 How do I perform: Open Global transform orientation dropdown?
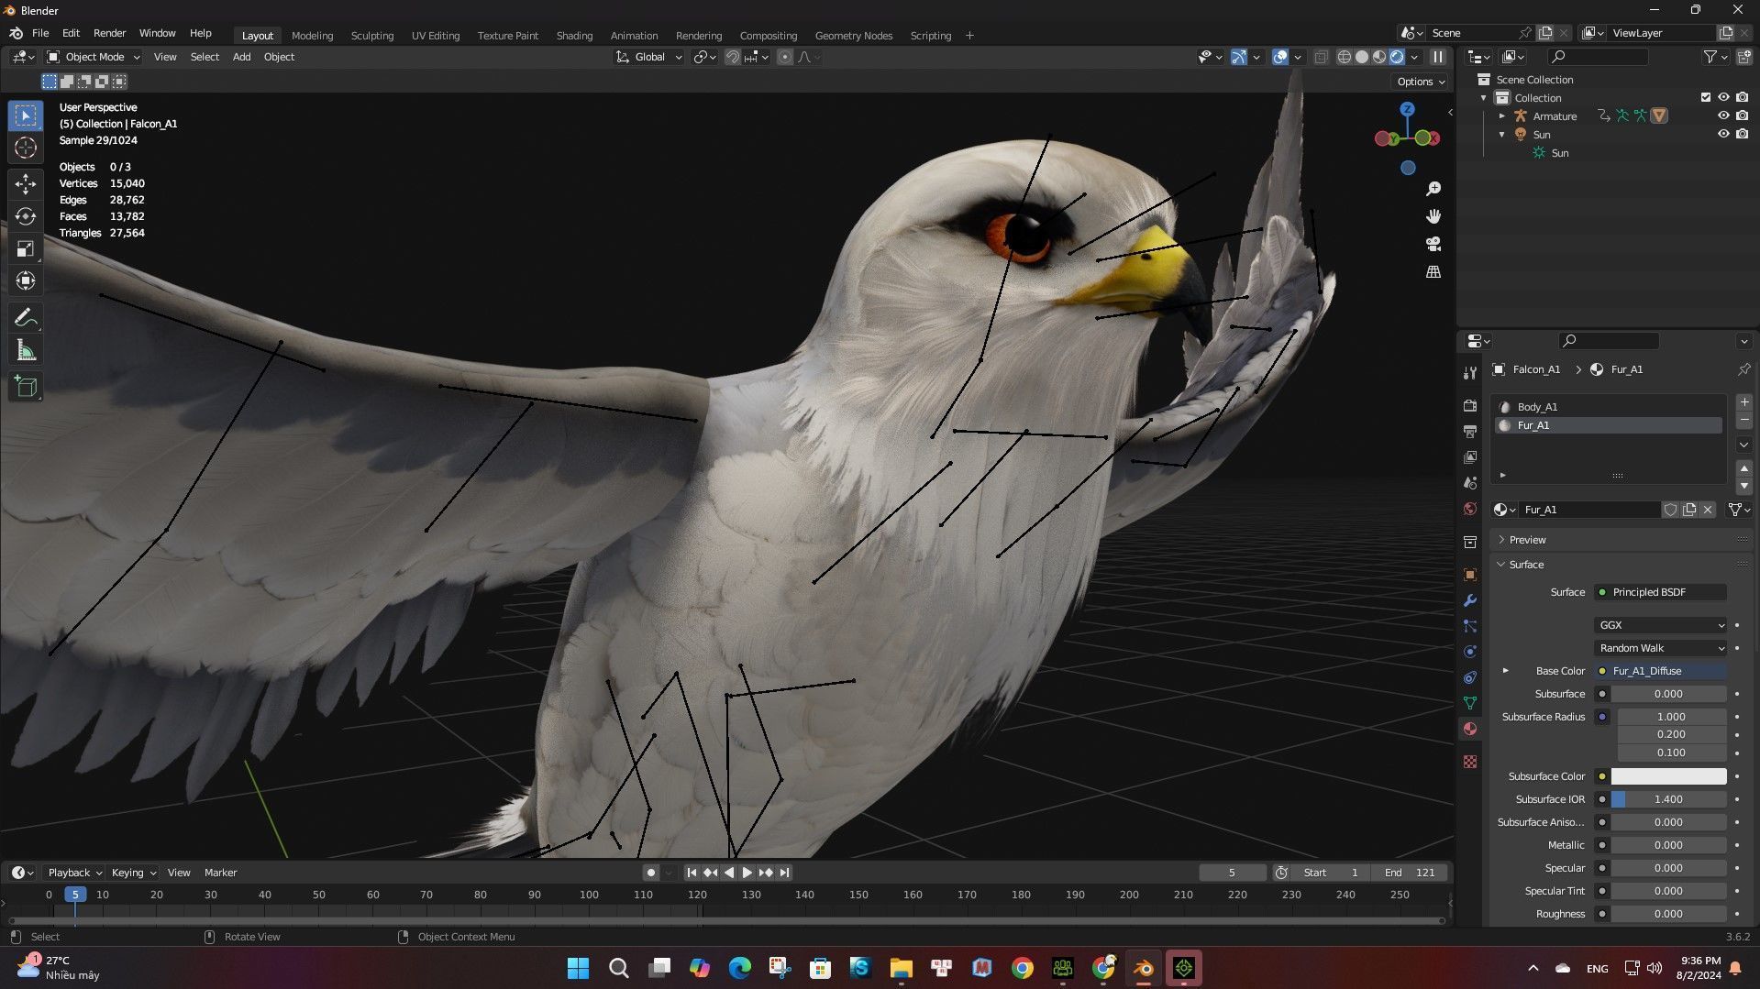(x=648, y=57)
